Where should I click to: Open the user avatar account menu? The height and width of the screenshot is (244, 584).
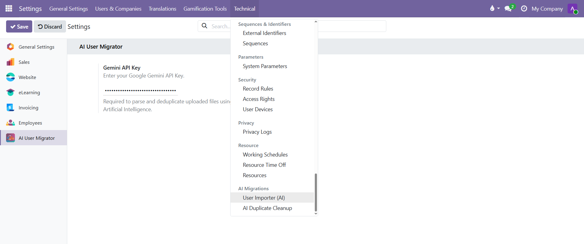coord(572,9)
